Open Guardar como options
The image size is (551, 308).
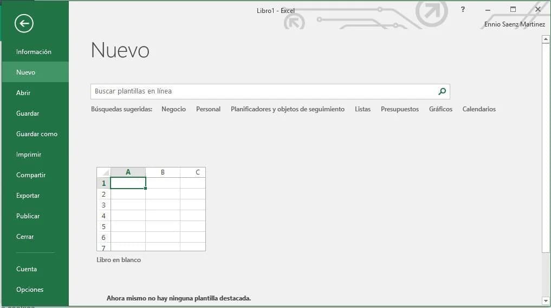tap(35, 134)
